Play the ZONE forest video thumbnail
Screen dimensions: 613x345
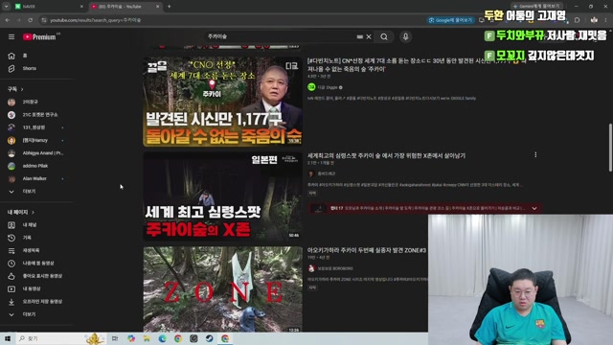222,289
